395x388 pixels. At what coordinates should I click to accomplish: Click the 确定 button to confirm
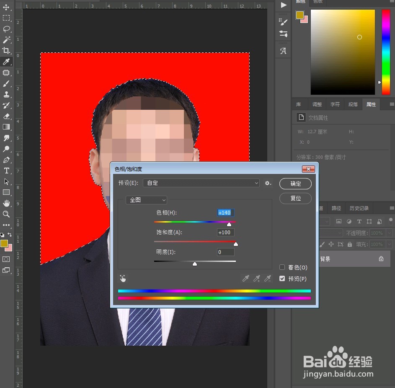point(295,184)
